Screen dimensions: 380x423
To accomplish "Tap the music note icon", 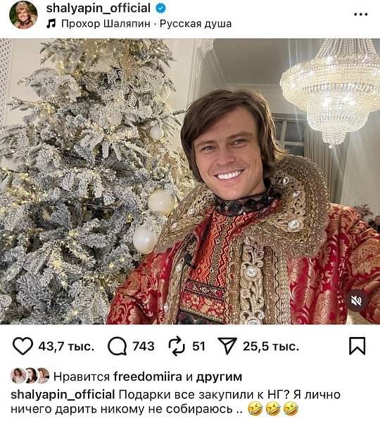I will pos(51,24).
